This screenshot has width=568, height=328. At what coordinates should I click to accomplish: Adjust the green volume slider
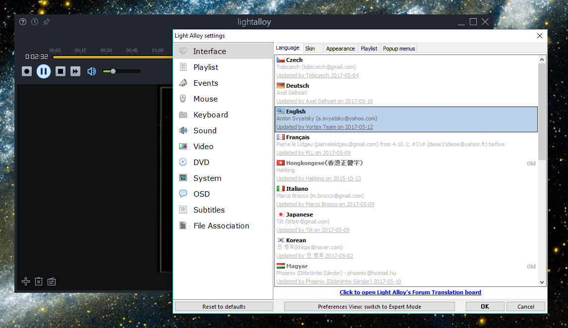122,71
